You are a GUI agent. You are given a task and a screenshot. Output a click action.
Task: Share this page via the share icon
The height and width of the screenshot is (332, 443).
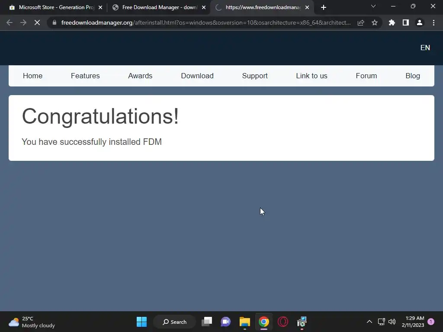361,22
